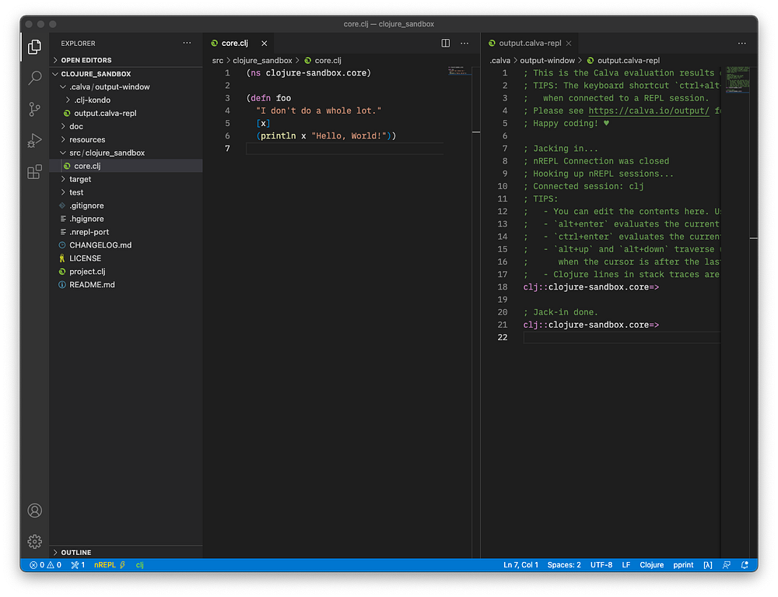Click the Clojure language mode button
The width and height of the screenshot is (778, 597).
pyautogui.click(x=651, y=565)
